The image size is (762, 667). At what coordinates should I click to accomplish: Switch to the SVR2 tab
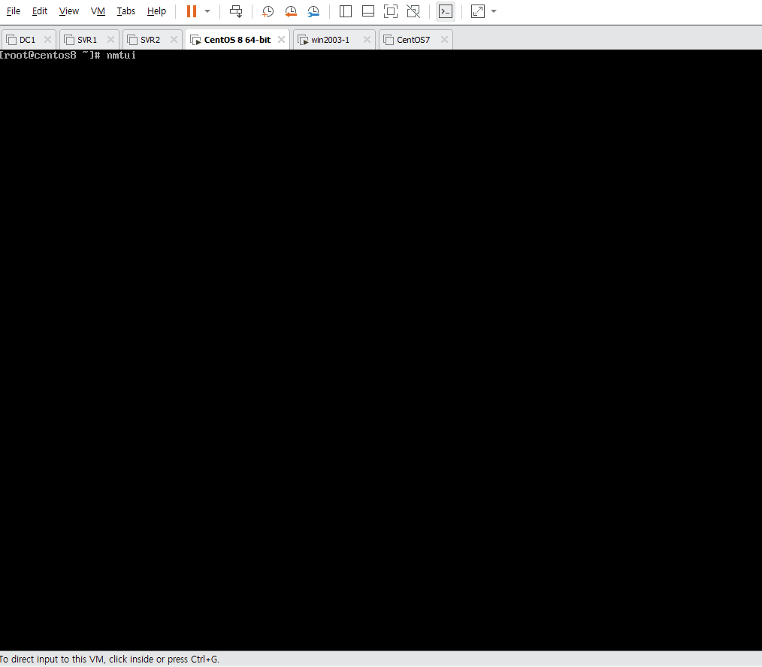(150, 40)
